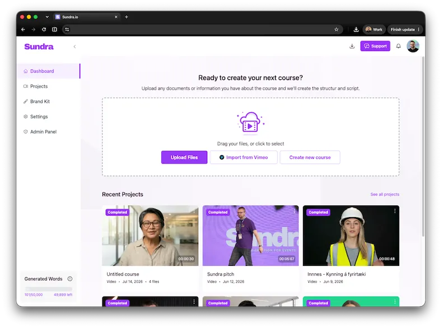
Task: Click the page vertical scrollbar
Action: tap(423, 146)
